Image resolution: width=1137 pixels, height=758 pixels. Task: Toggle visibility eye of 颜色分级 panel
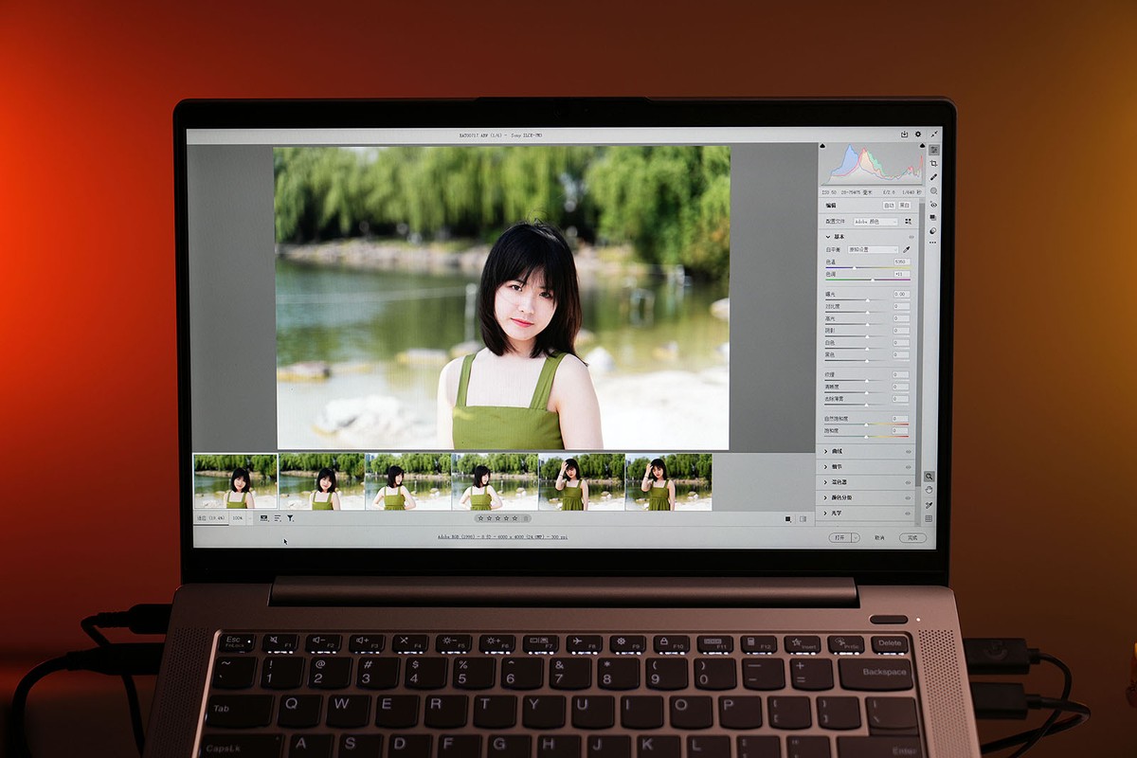908,497
